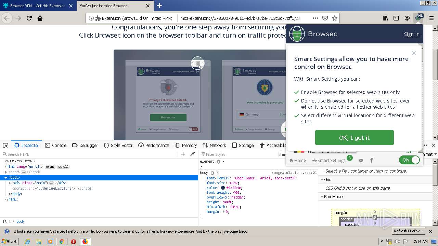Toggle the sidebar view icon

coord(396,18)
